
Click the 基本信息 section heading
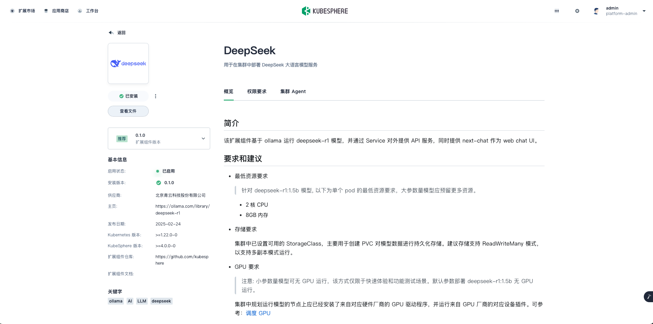(x=117, y=160)
